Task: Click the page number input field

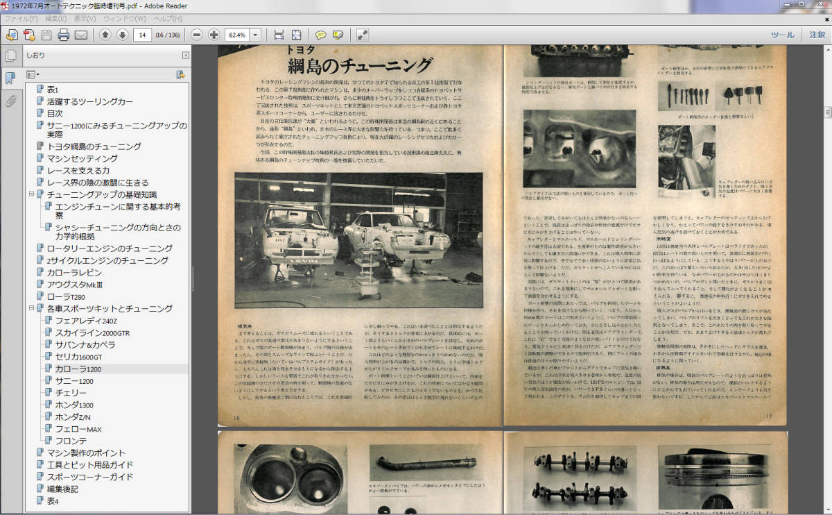Action: 142,35
